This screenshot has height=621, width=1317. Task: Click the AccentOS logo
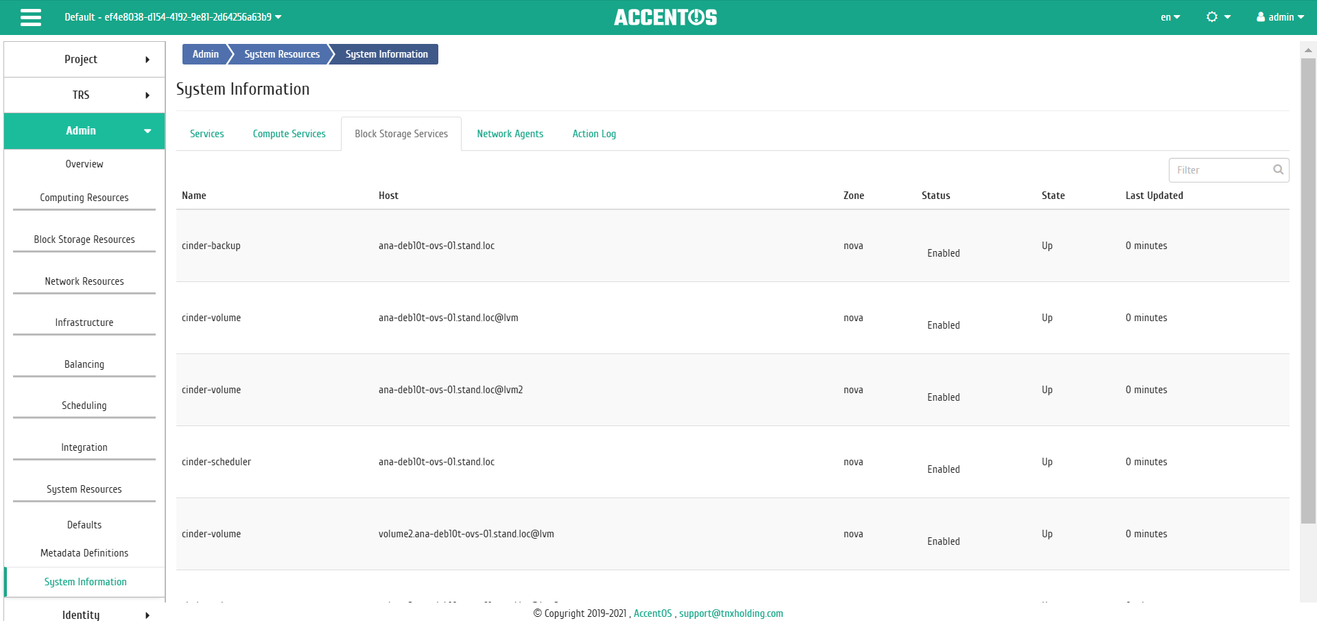[x=665, y=17]
